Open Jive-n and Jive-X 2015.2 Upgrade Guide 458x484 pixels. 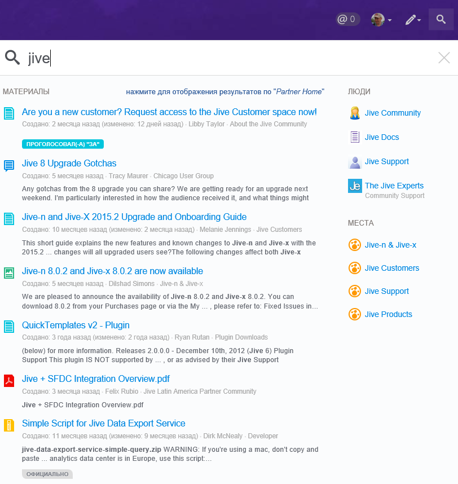(x=134, y=217)
